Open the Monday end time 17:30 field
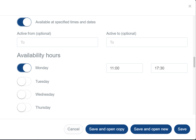196x140 pixels. point(169,68)
